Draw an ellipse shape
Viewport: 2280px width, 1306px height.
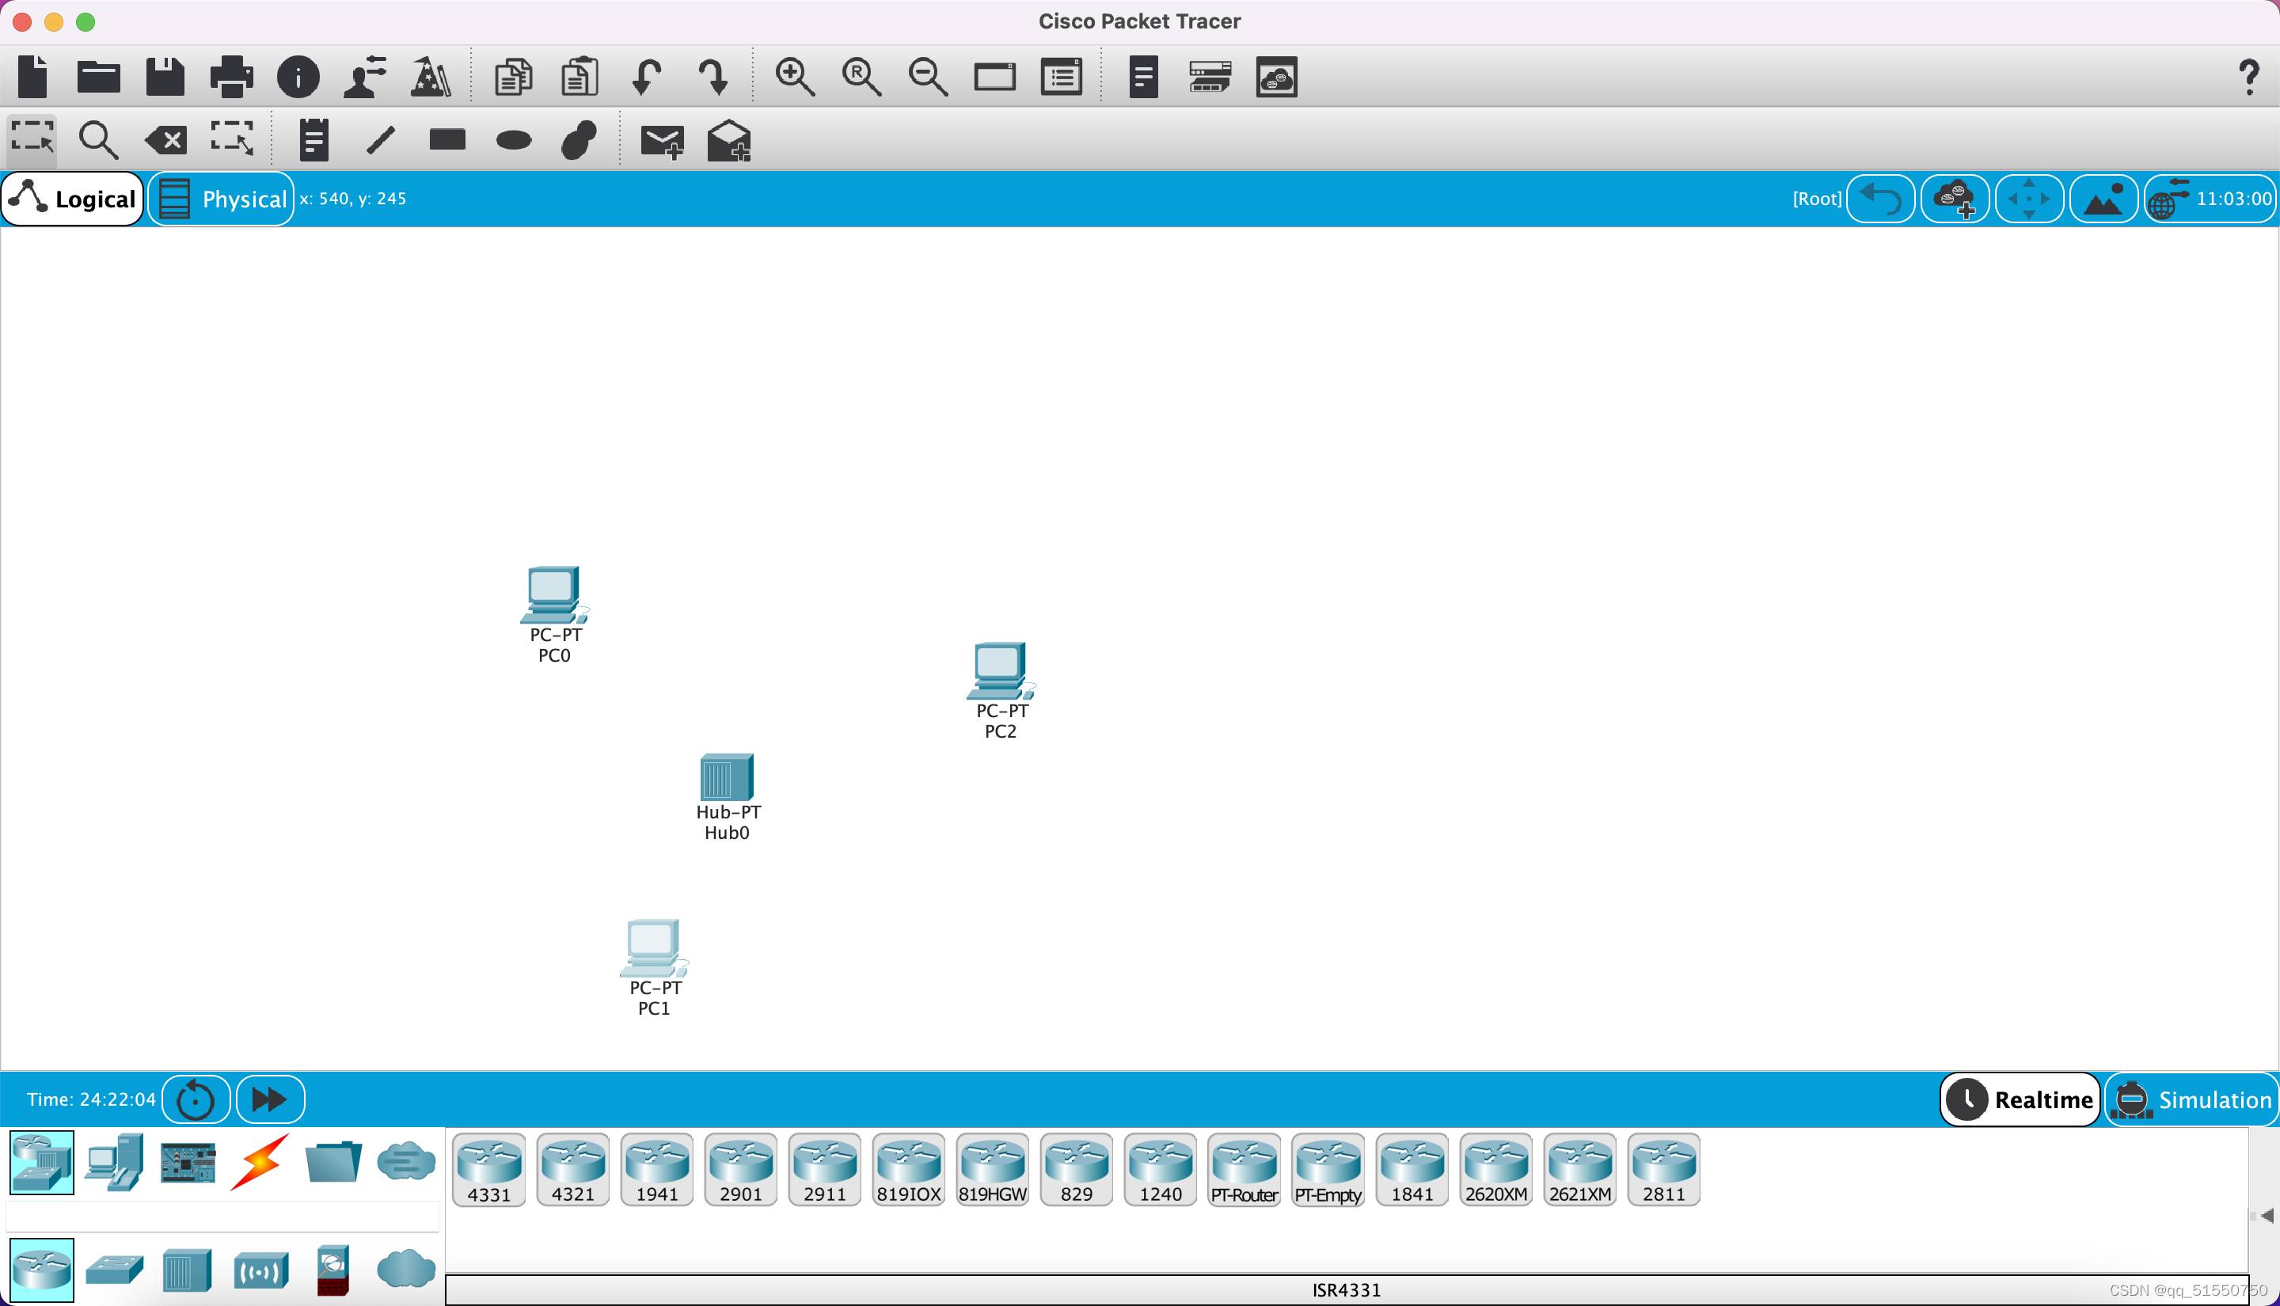(513, 140)
